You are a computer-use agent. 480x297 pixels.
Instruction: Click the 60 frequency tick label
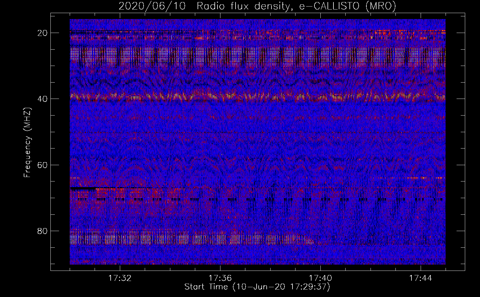(x=43, y=165)
